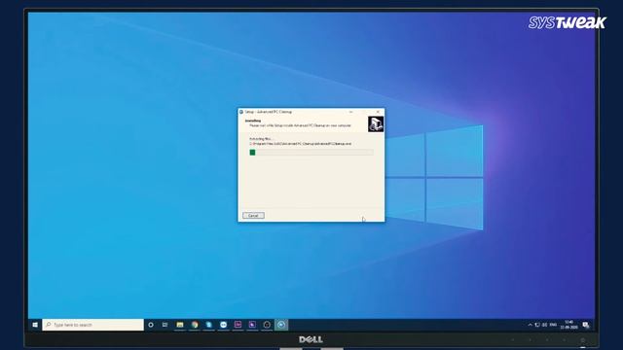The width and height of the screenshot is (623, 350).
Task: Click the installer computer graphic in dialog
Action: tap(375, 124)
